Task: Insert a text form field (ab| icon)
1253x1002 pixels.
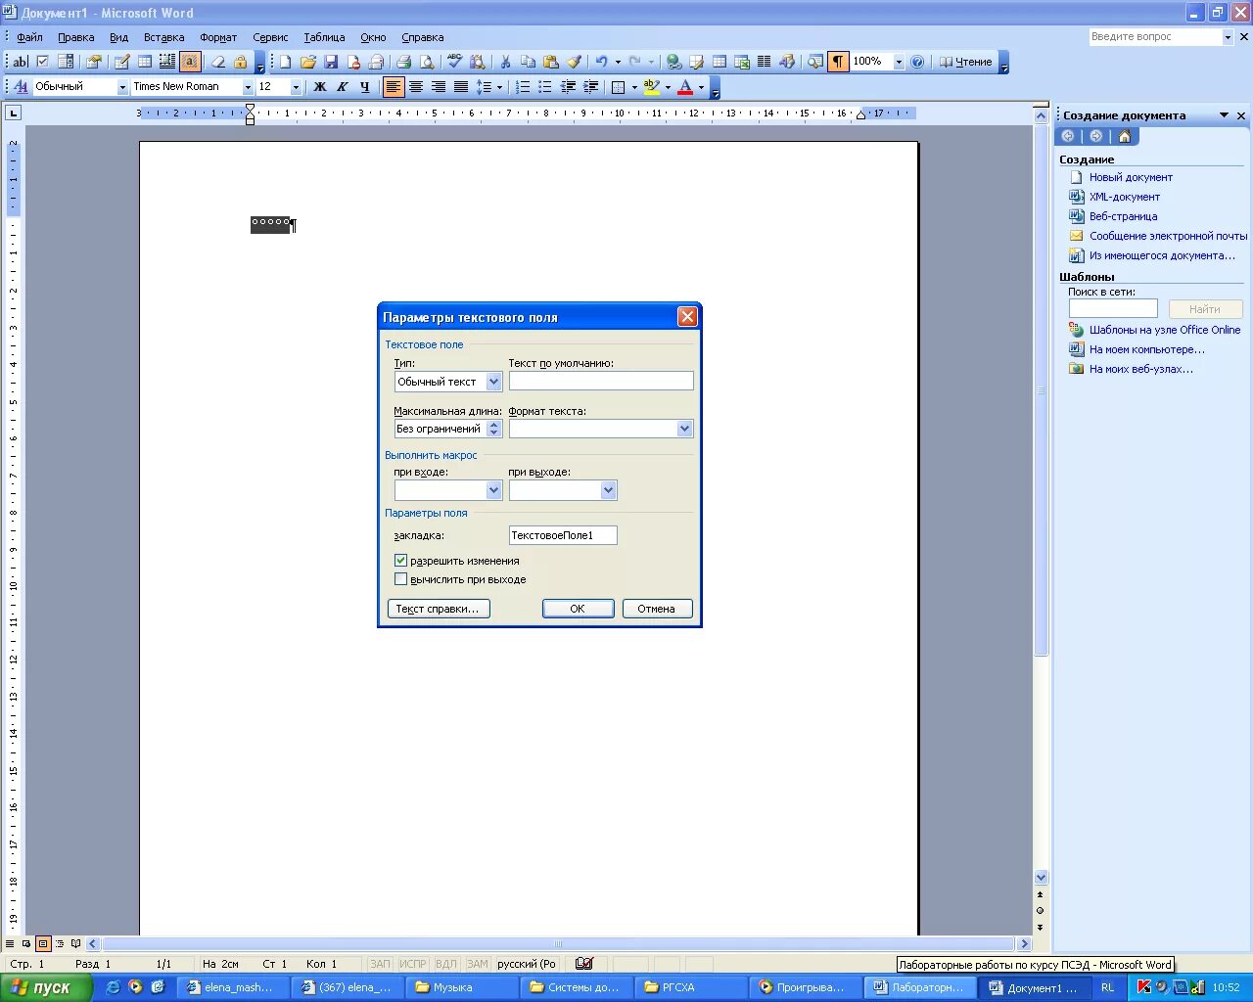Action: (20, 62)
